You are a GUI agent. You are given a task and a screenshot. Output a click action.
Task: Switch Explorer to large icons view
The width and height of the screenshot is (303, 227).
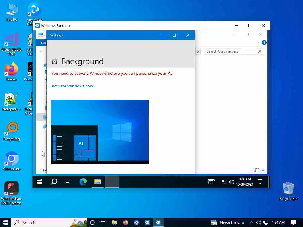tap(263, 170)
